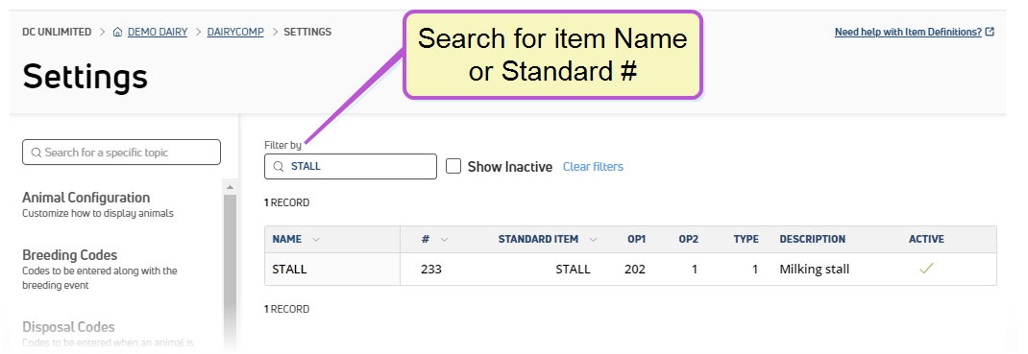Sort by the NAME column chevron
Screen dimensions: 1028x354
(x=316, y=240)
